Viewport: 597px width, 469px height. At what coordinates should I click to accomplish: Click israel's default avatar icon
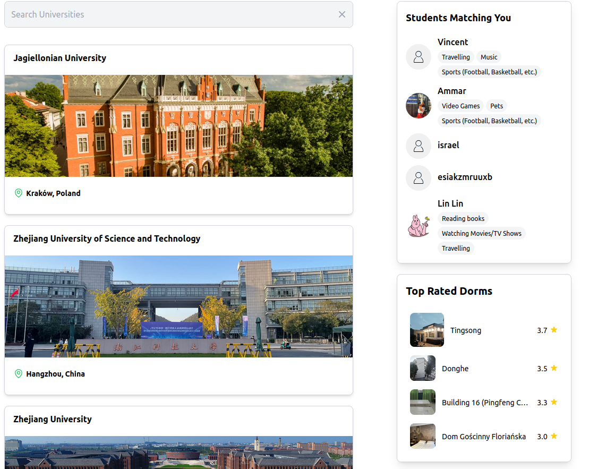[419, 146]
